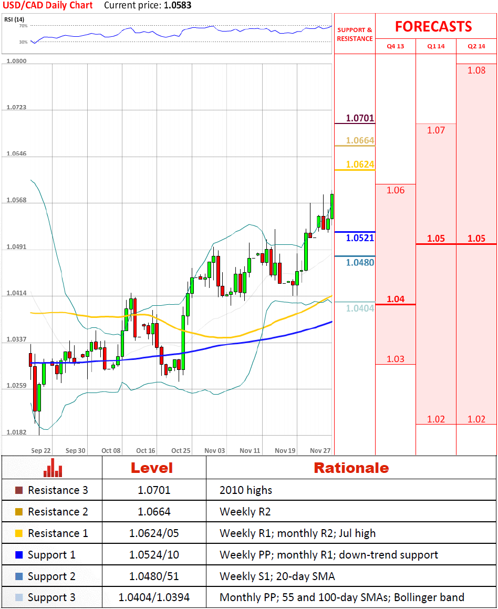Click the RSI 70% level label

pos(23,26)
